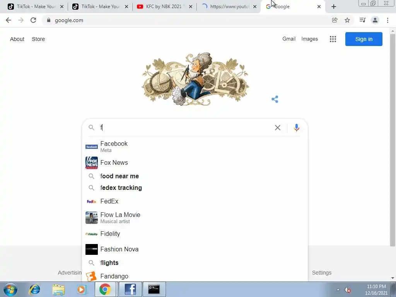Select the Fidelity suggestion
Viewport: 396px width, 297px height.
pyautogui.click(x=195, y=234)
